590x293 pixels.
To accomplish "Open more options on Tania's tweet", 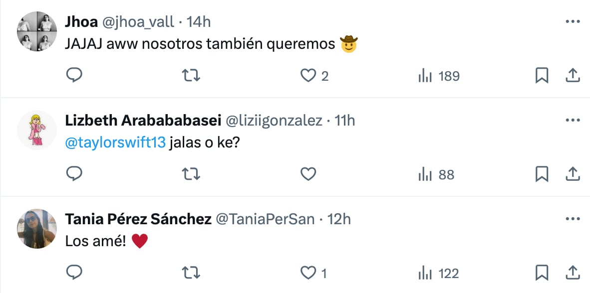I will (572, 219).
